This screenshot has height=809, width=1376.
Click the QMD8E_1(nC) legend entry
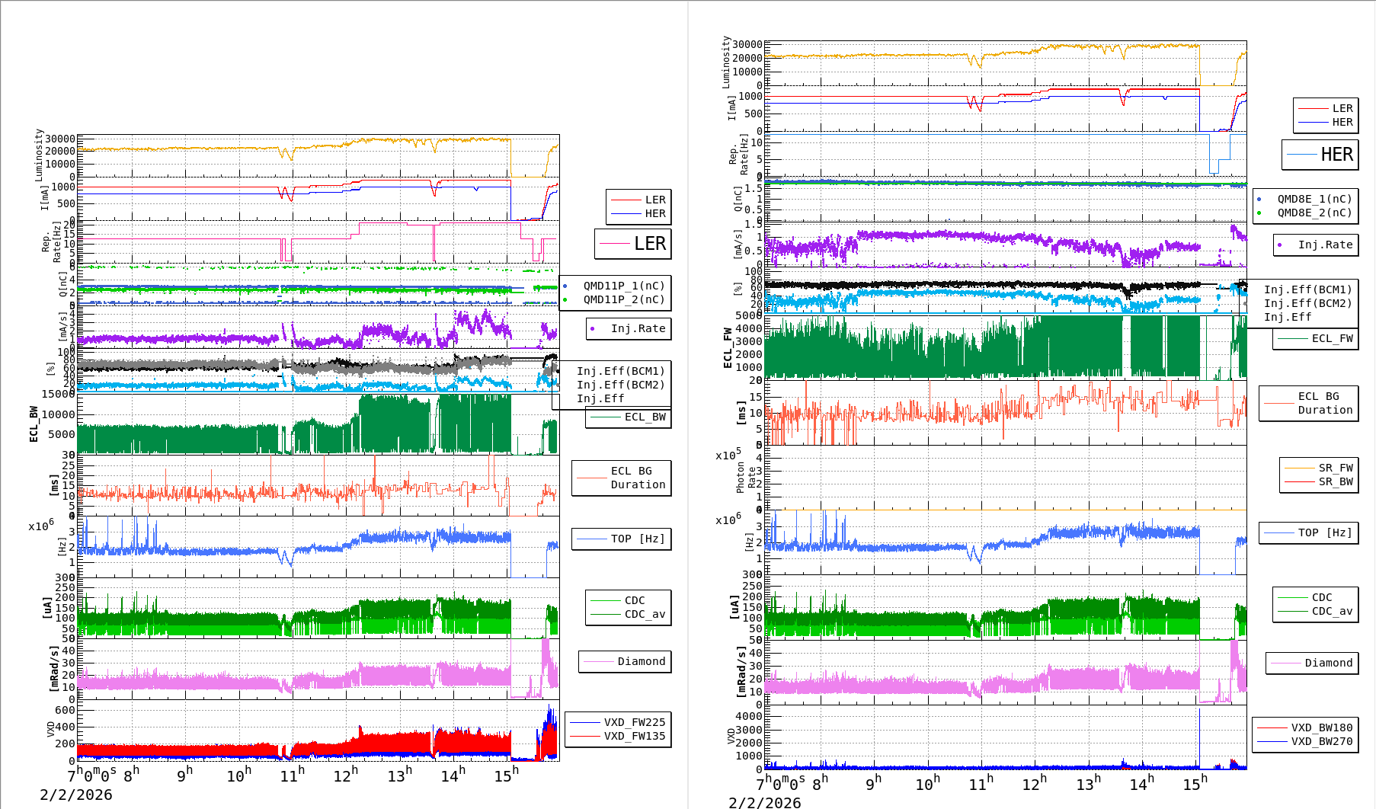(1314, 199)
